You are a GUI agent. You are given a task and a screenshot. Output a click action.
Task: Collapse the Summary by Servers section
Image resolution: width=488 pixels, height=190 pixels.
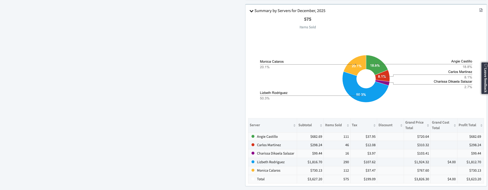tap(252, 11)
